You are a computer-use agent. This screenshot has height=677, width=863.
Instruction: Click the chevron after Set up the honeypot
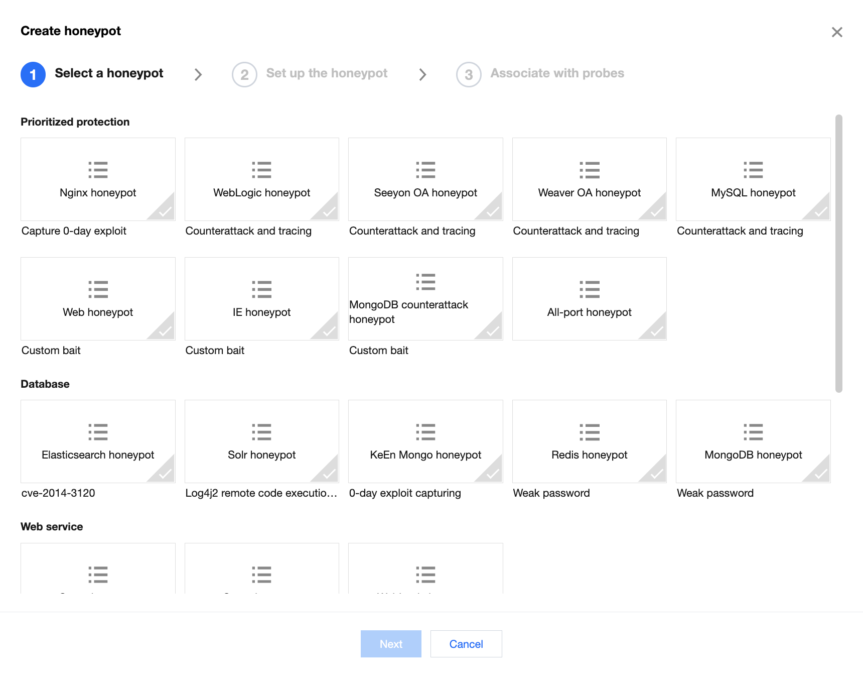[422, 75]
